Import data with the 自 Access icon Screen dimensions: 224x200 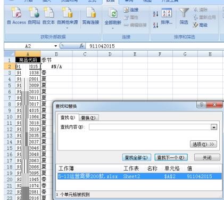(x=16, y=16)
